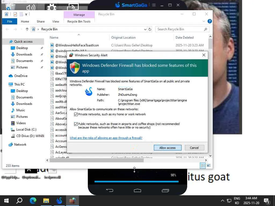
Task: Uncheck the Private networks checkbox
Action: pyautogui.click(x=76, y=114)
